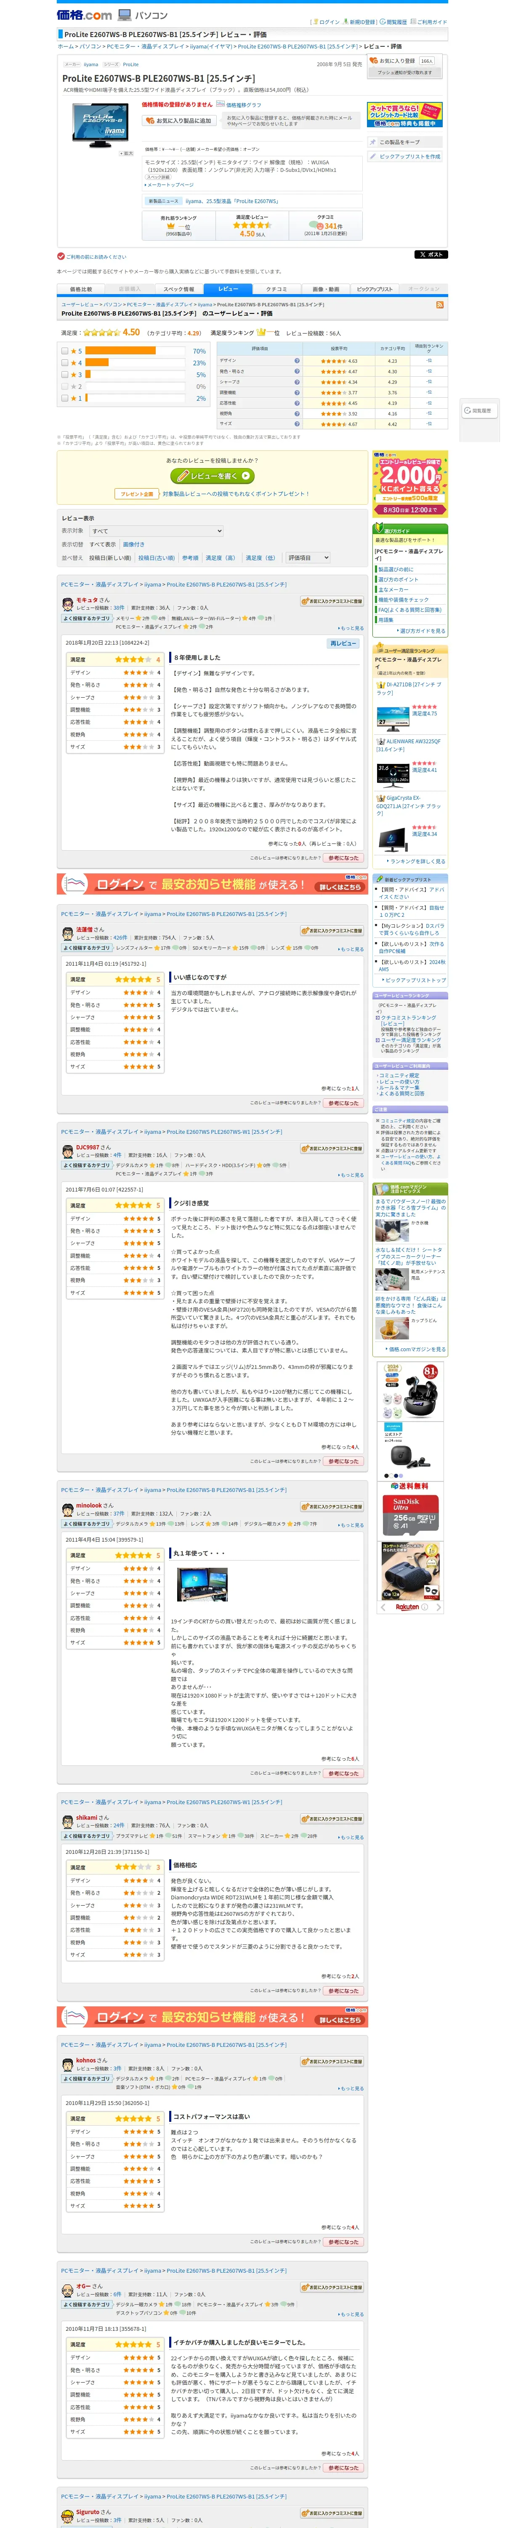This screenshot has width=505, height=2528.
Task: Click the デザイン help question icon
Action: point(297,360)
